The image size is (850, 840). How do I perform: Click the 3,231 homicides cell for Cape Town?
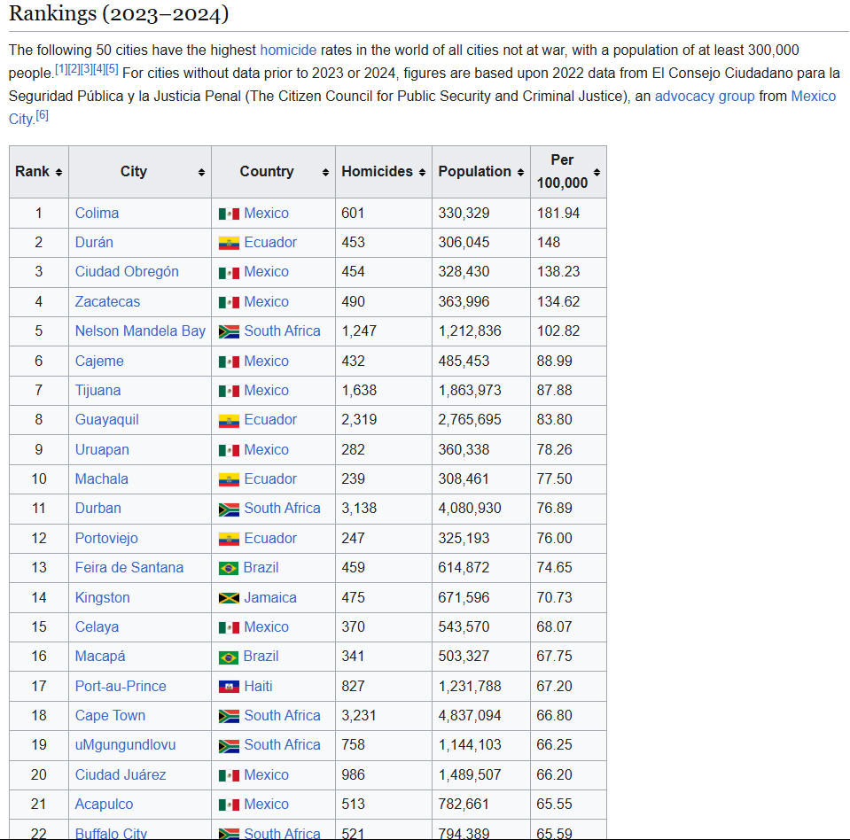click(383, 716)
